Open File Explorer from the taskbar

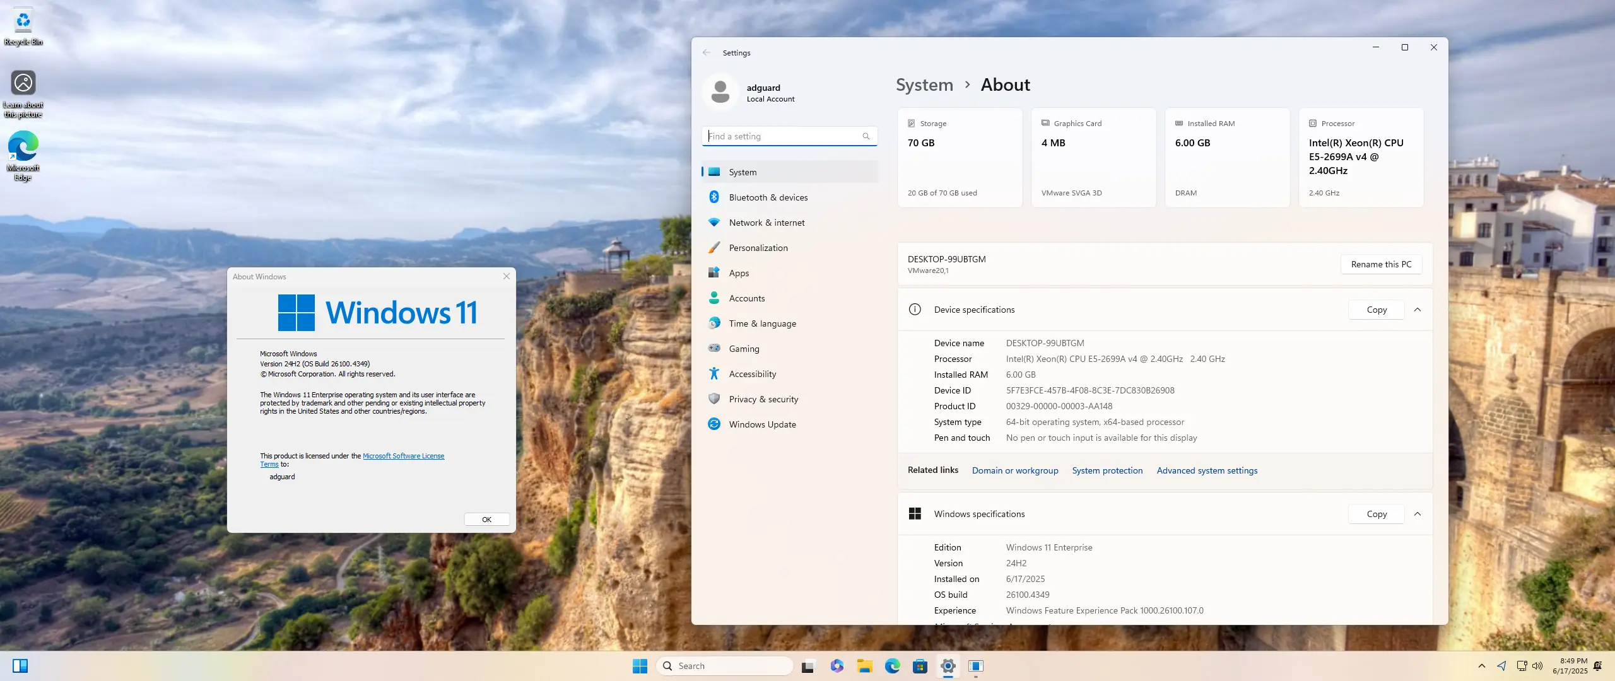pyautogui.click(x=864, y=666)
